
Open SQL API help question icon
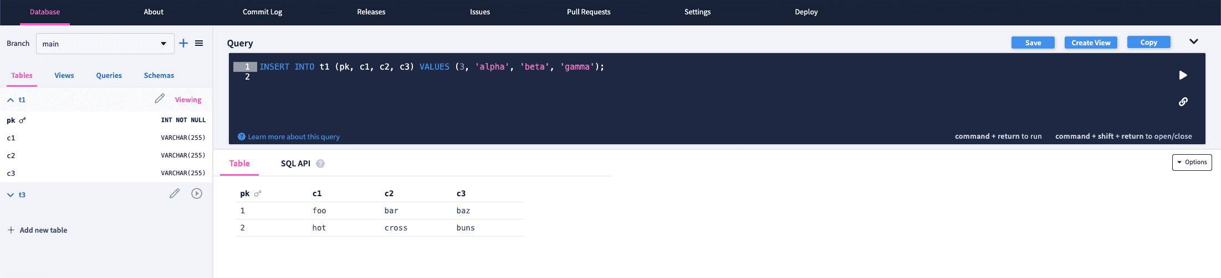(x=320, y=164)
